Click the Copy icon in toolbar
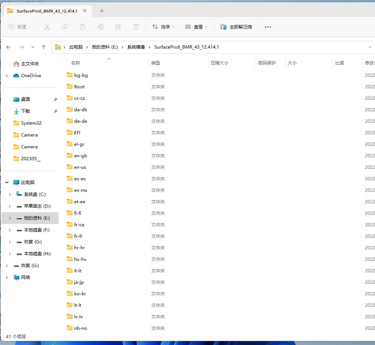The width and height of the screenshot is (375, 345). pos(65,27)
